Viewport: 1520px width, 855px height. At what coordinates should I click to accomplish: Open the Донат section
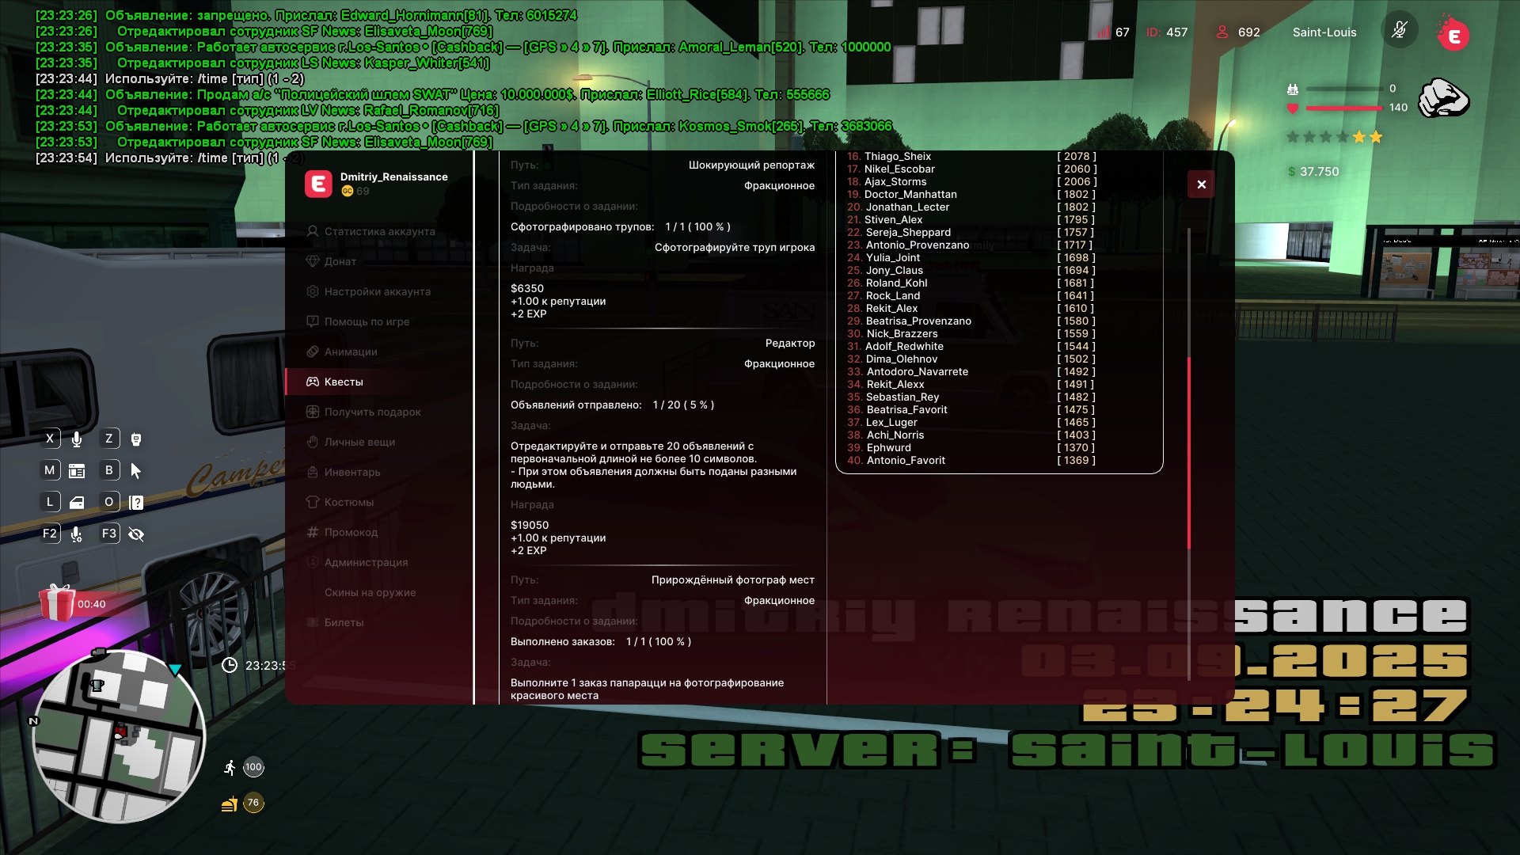340,261
